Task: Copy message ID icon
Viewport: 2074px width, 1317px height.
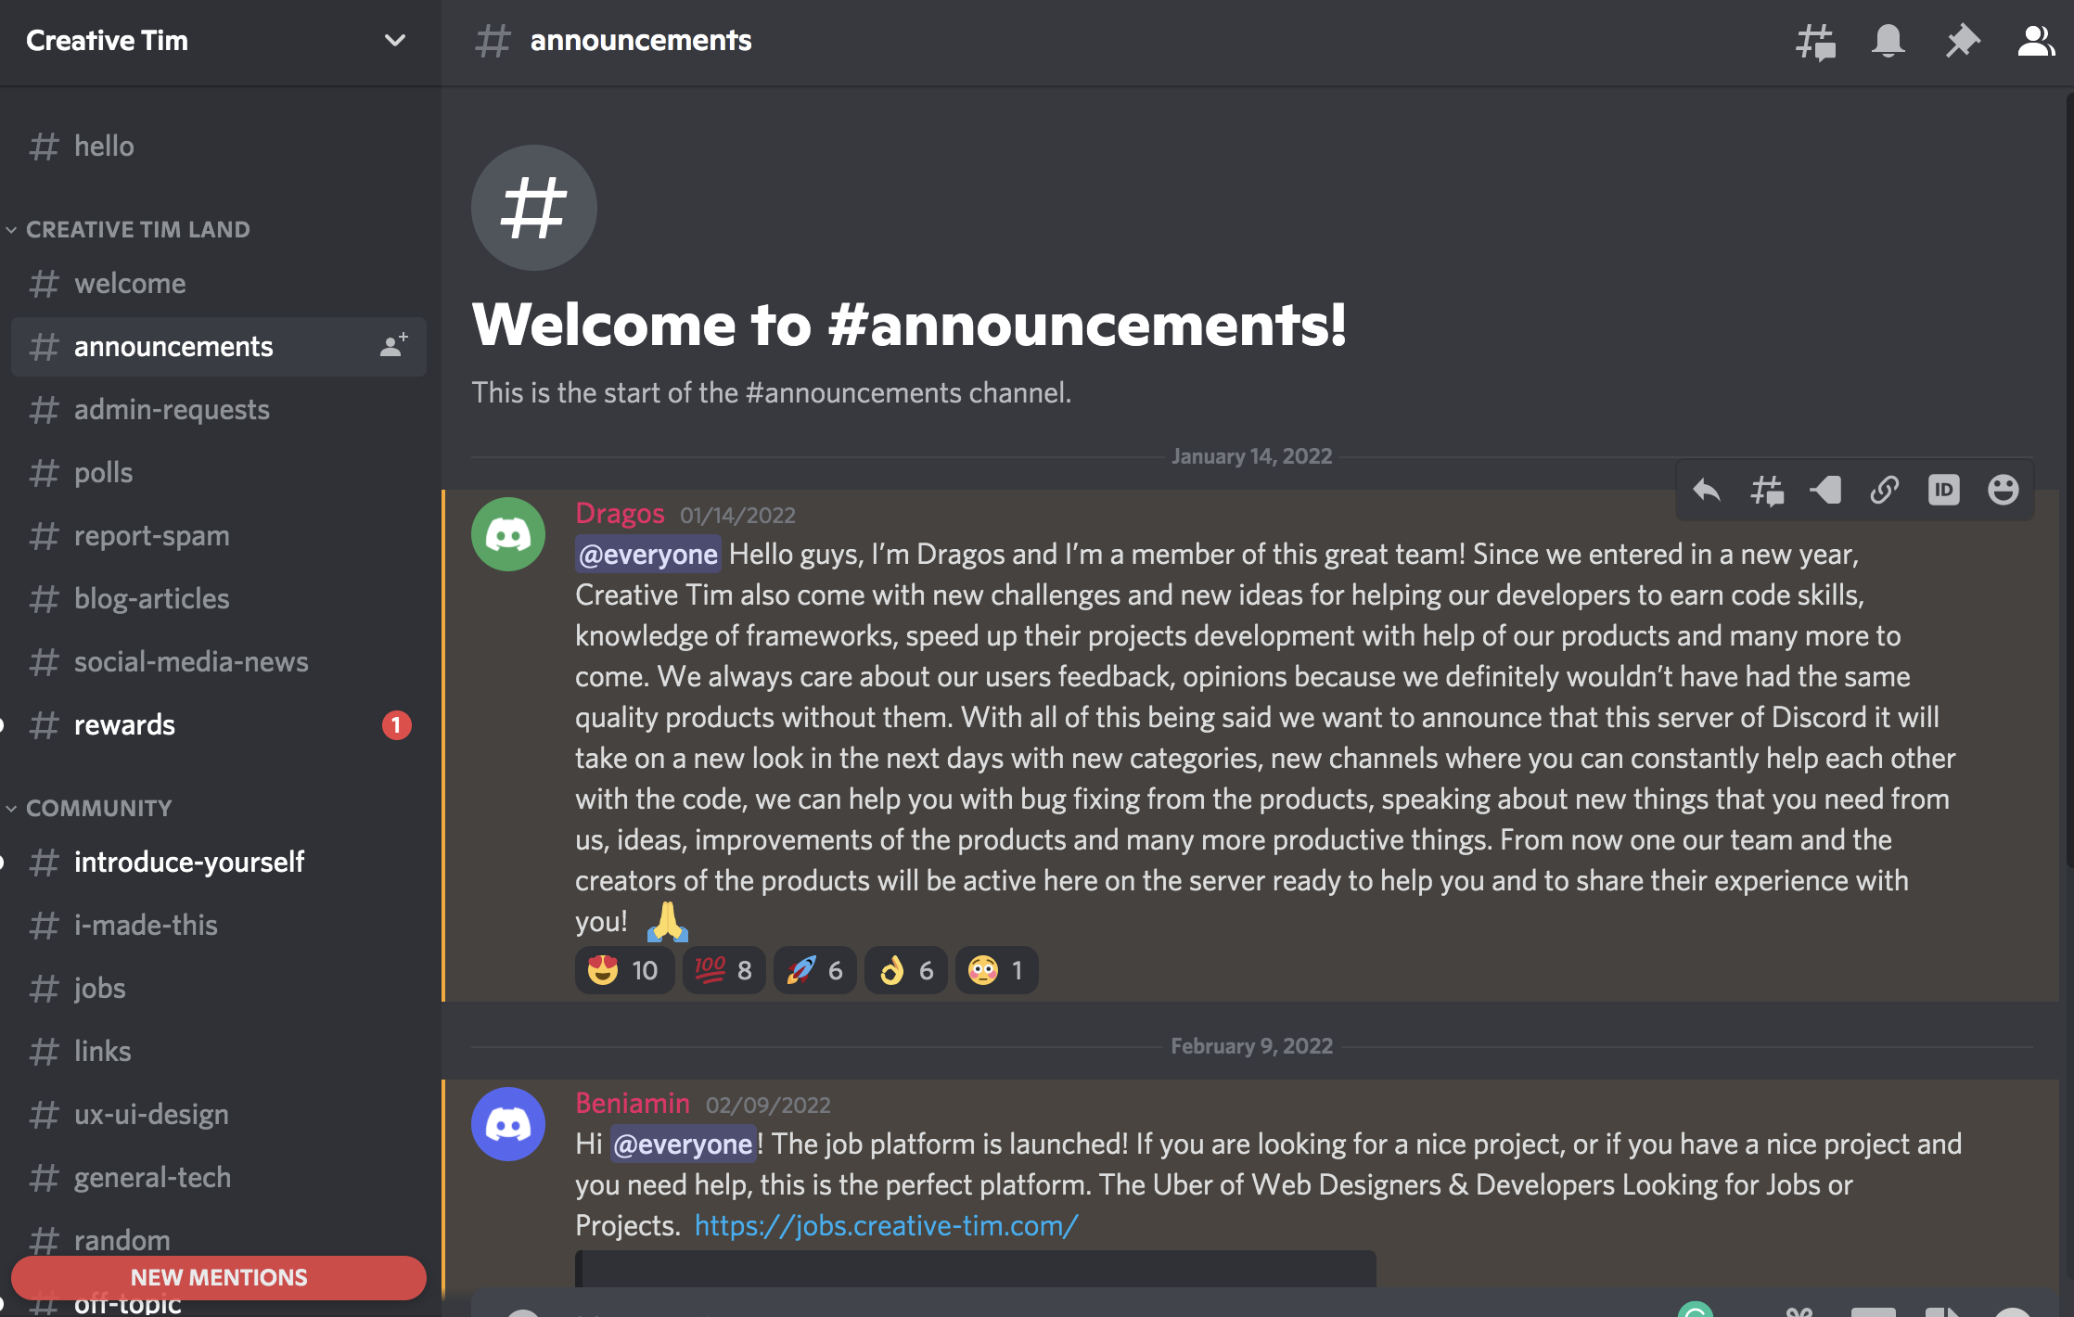Action: 1943,490
